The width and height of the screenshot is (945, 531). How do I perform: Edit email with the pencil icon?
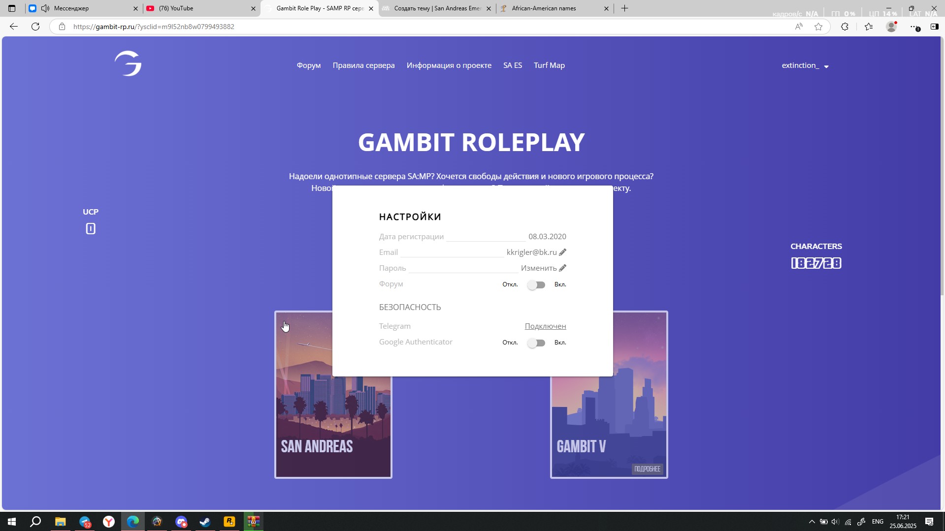pos(563,252)
